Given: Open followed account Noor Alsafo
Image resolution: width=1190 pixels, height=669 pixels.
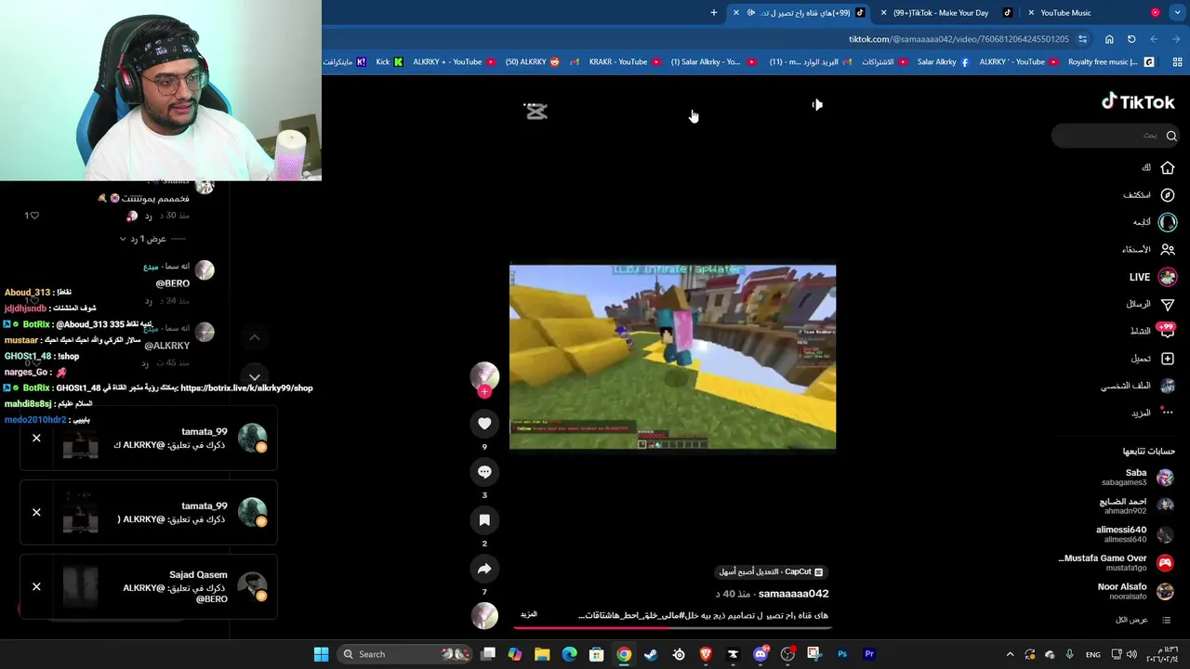Looking at the screenshot, I should [1135, 591].
